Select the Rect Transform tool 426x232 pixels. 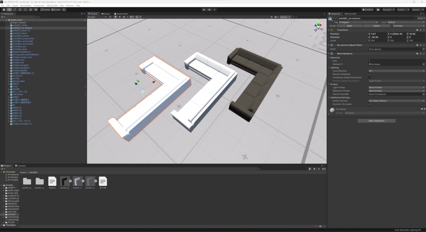click(25, 10)
